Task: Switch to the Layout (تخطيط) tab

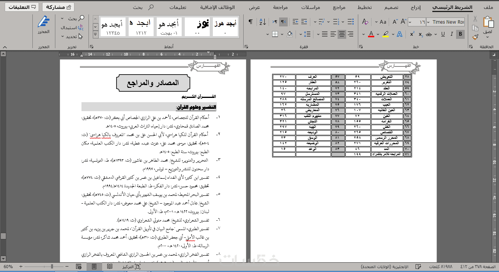Action: (x=365, y=7)
